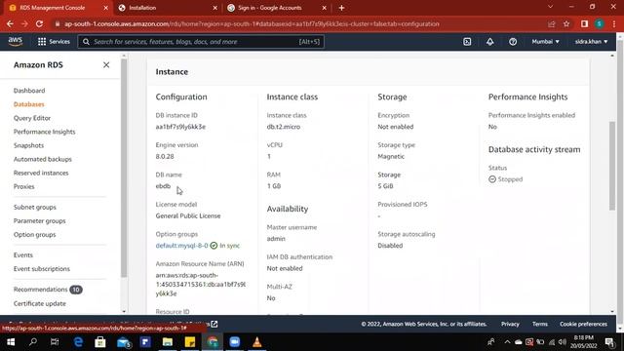Open Mail app from taskbar
Image resolution: width=624 pixels, height=351 pixels.
click(124, 342)
